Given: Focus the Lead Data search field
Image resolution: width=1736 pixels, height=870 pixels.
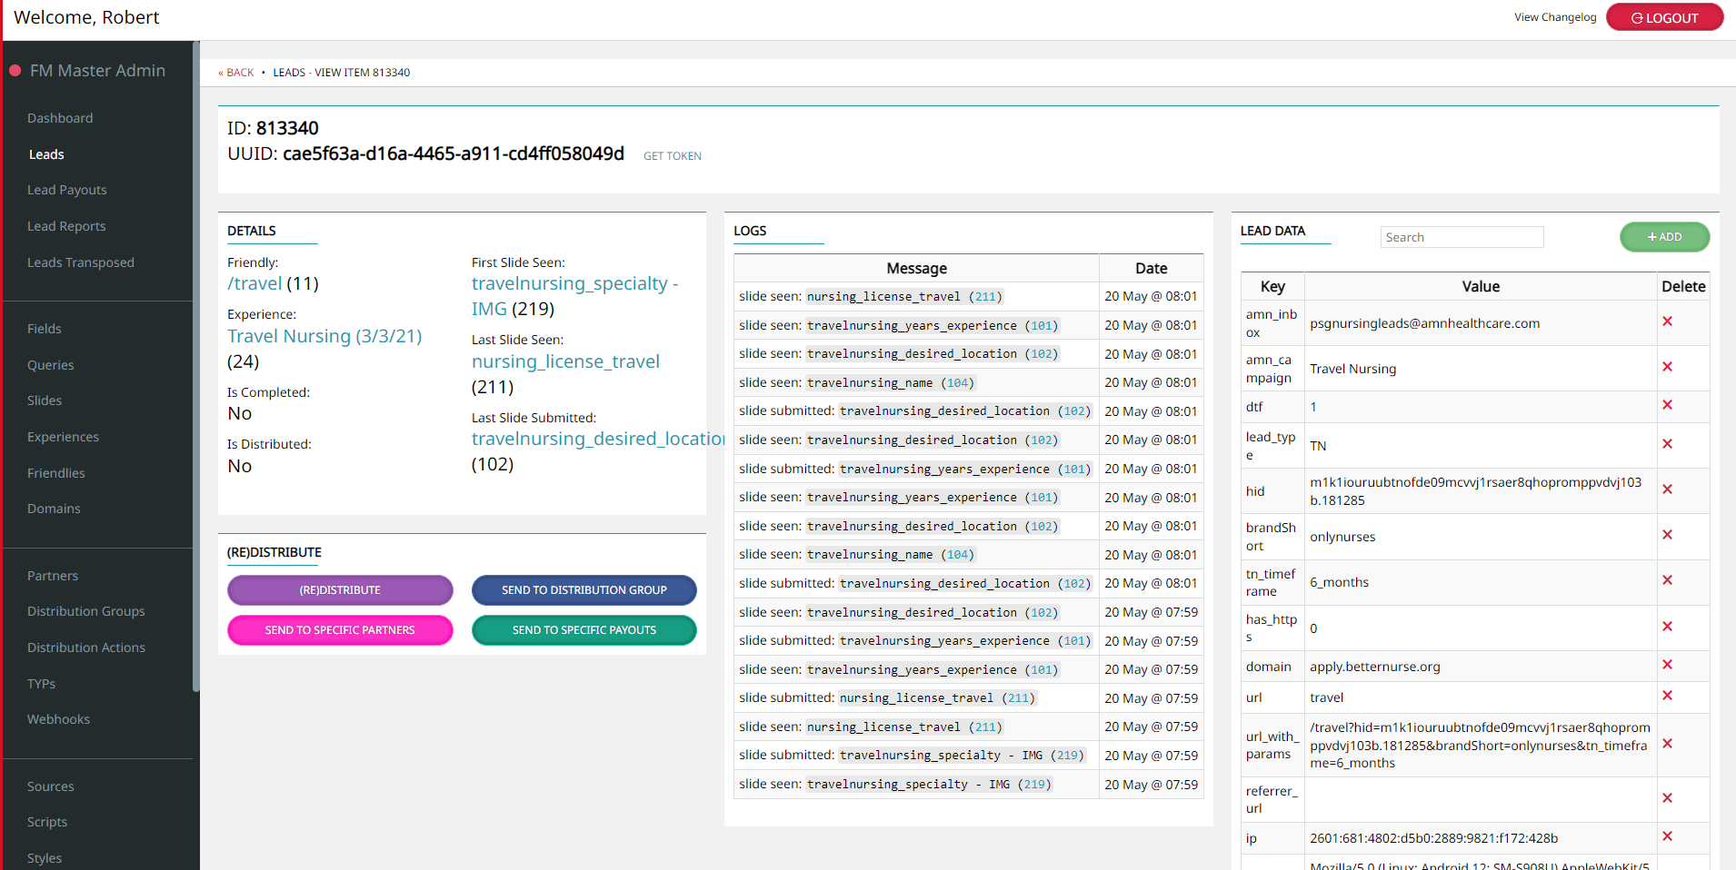Looking at the screenshot, I should point(1462,237).
